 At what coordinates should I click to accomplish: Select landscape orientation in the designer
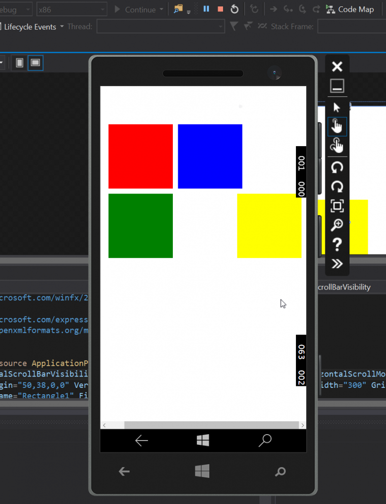click(x=35, y=63)
